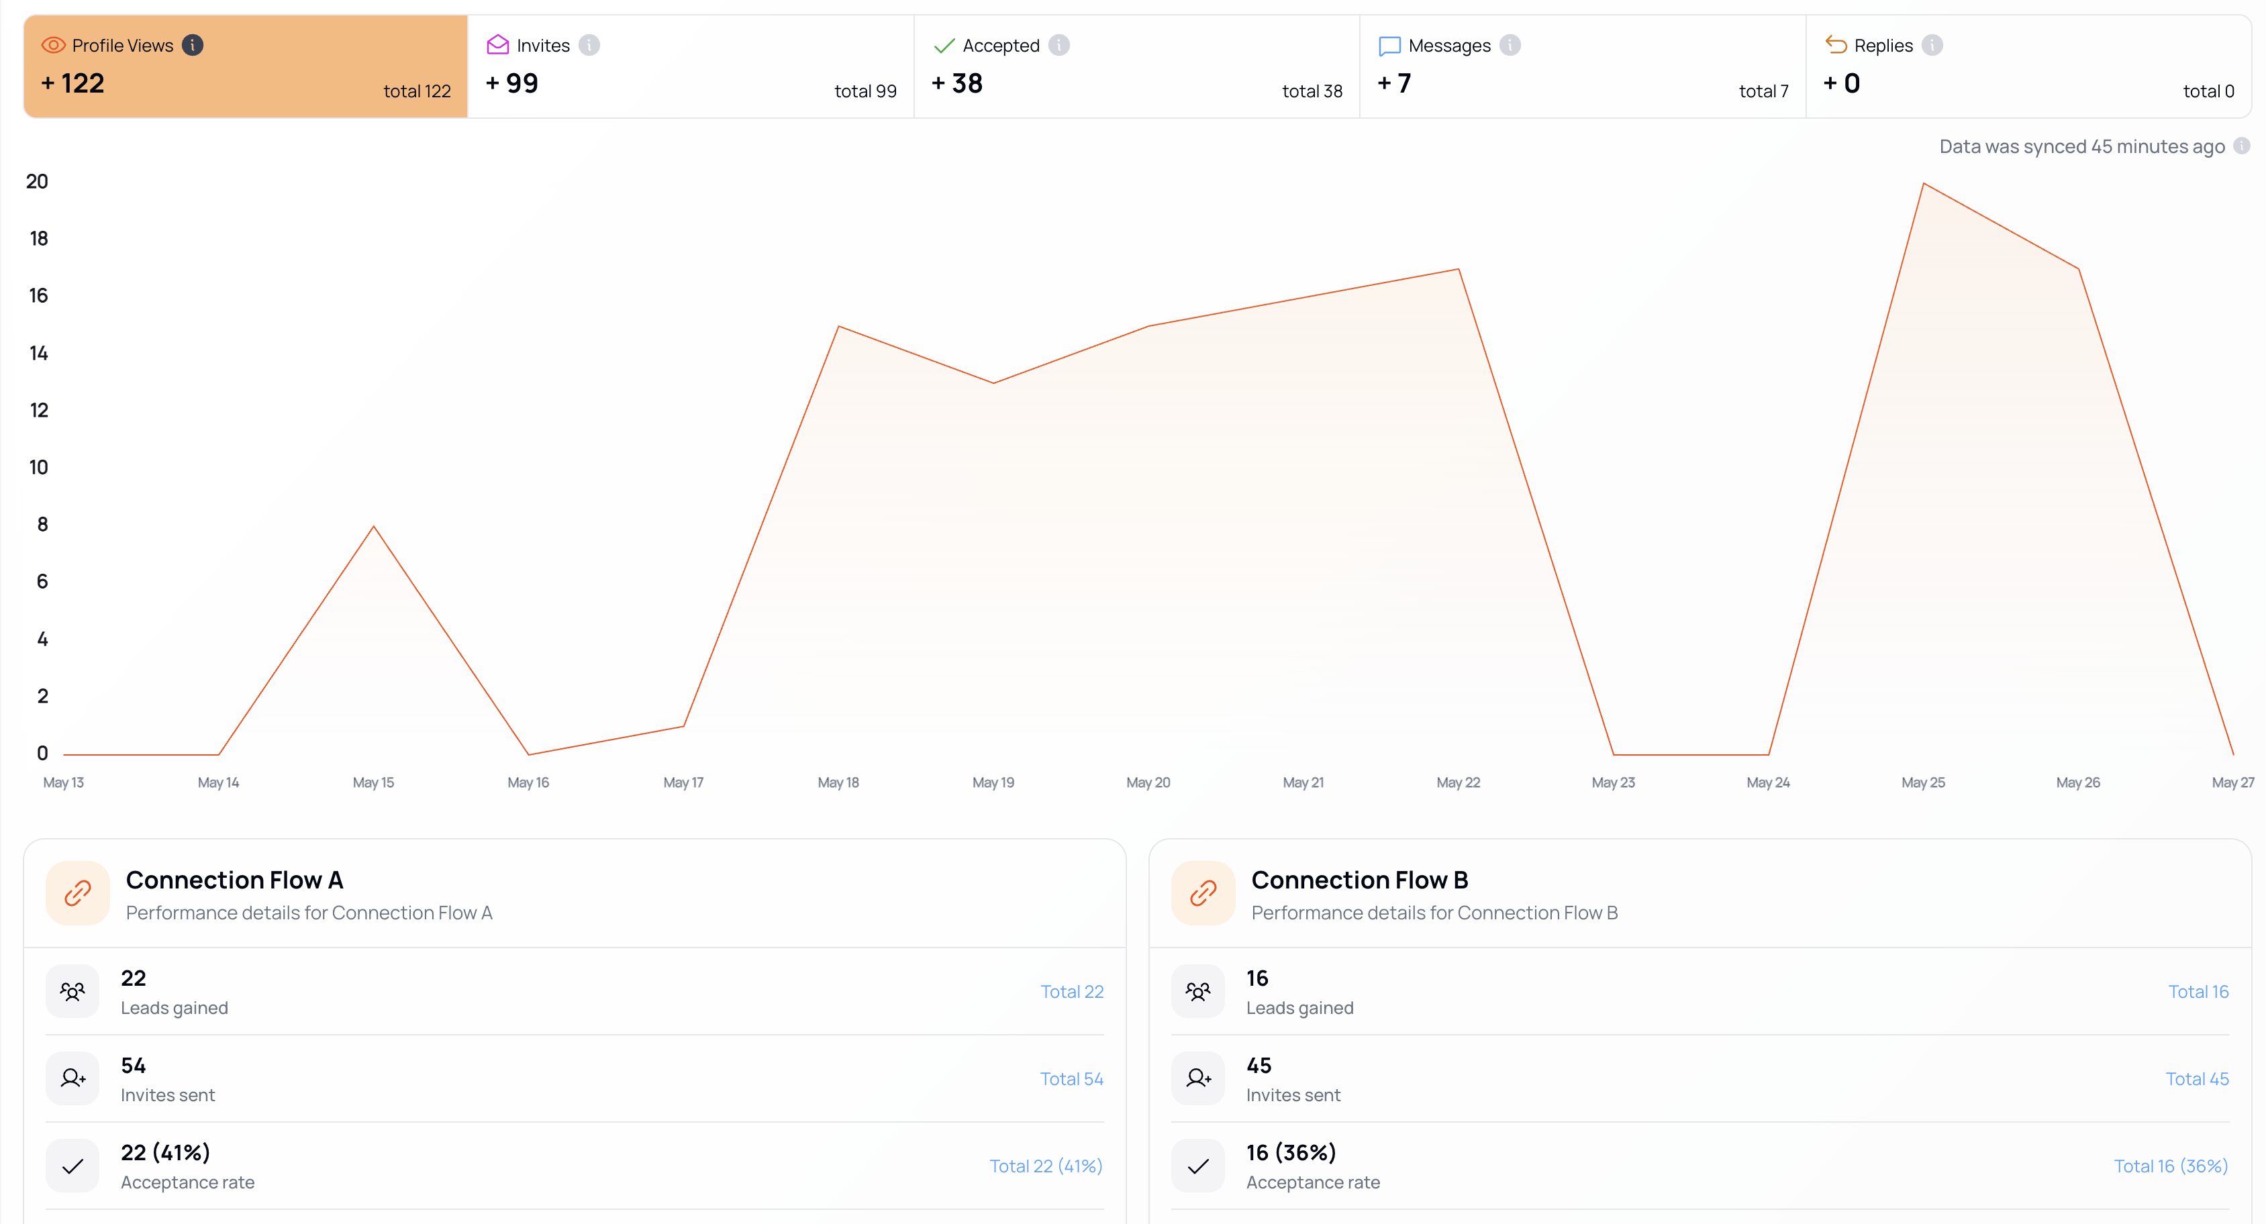Switch to the Replies metric tab
The width and height of the screenshot is (2266, 1224).
click(2028, 66)
